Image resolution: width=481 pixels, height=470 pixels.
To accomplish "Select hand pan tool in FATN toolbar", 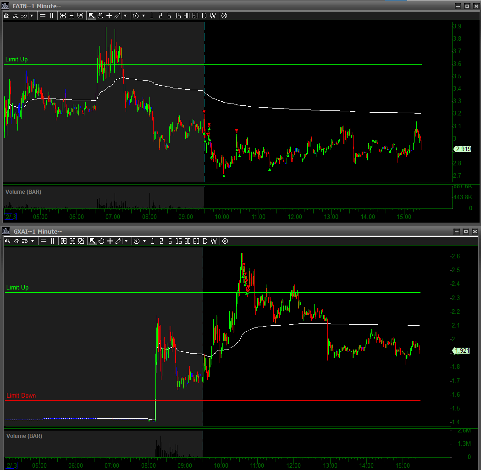I will coord(100,16).
